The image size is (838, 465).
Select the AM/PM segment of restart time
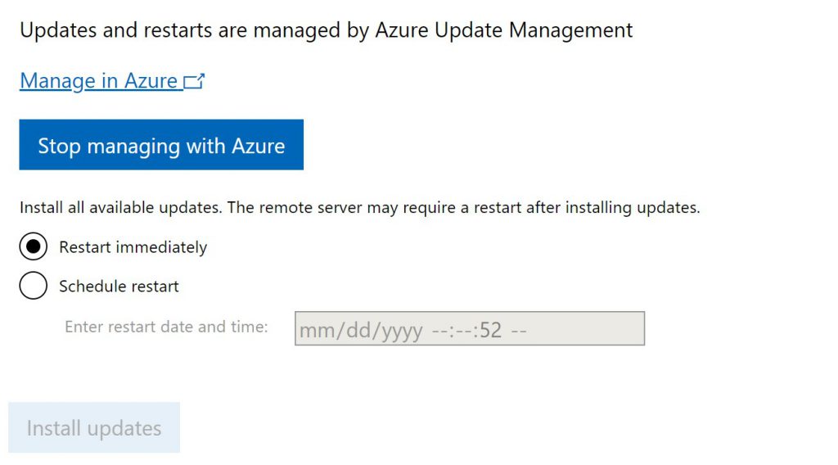pos(519,330)
